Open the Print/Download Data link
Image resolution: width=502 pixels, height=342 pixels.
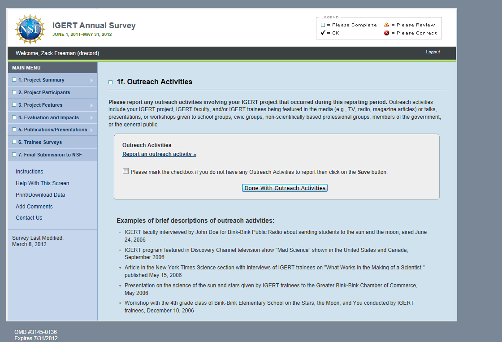pos(40,195)
